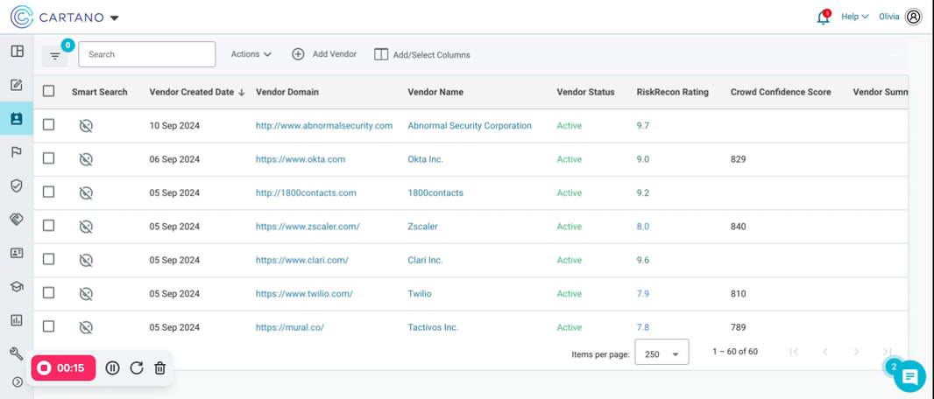This screenshot has width=934, height=399.
Task: Expand the sidebar with the arrow icon
Action: tap(18, 382)
